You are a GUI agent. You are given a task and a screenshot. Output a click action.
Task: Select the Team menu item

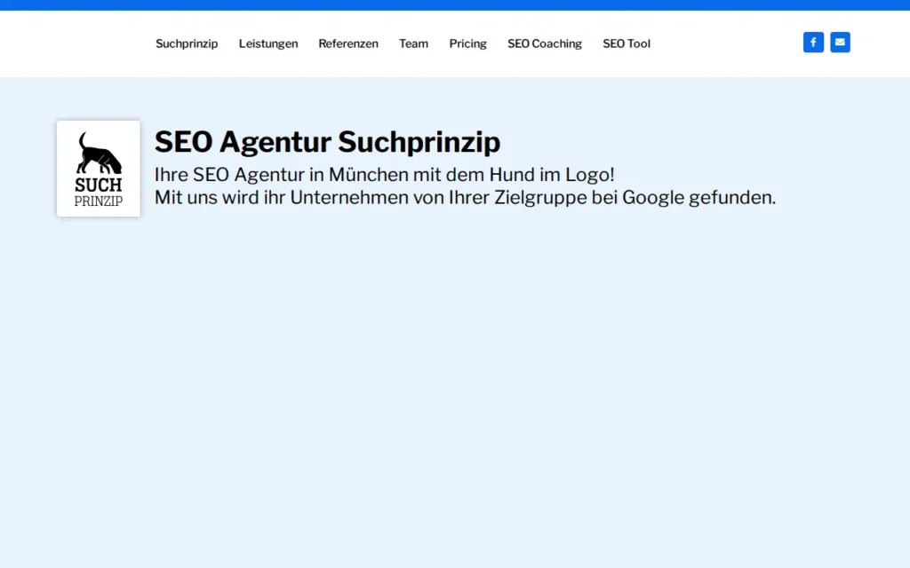tap(413, 44)
